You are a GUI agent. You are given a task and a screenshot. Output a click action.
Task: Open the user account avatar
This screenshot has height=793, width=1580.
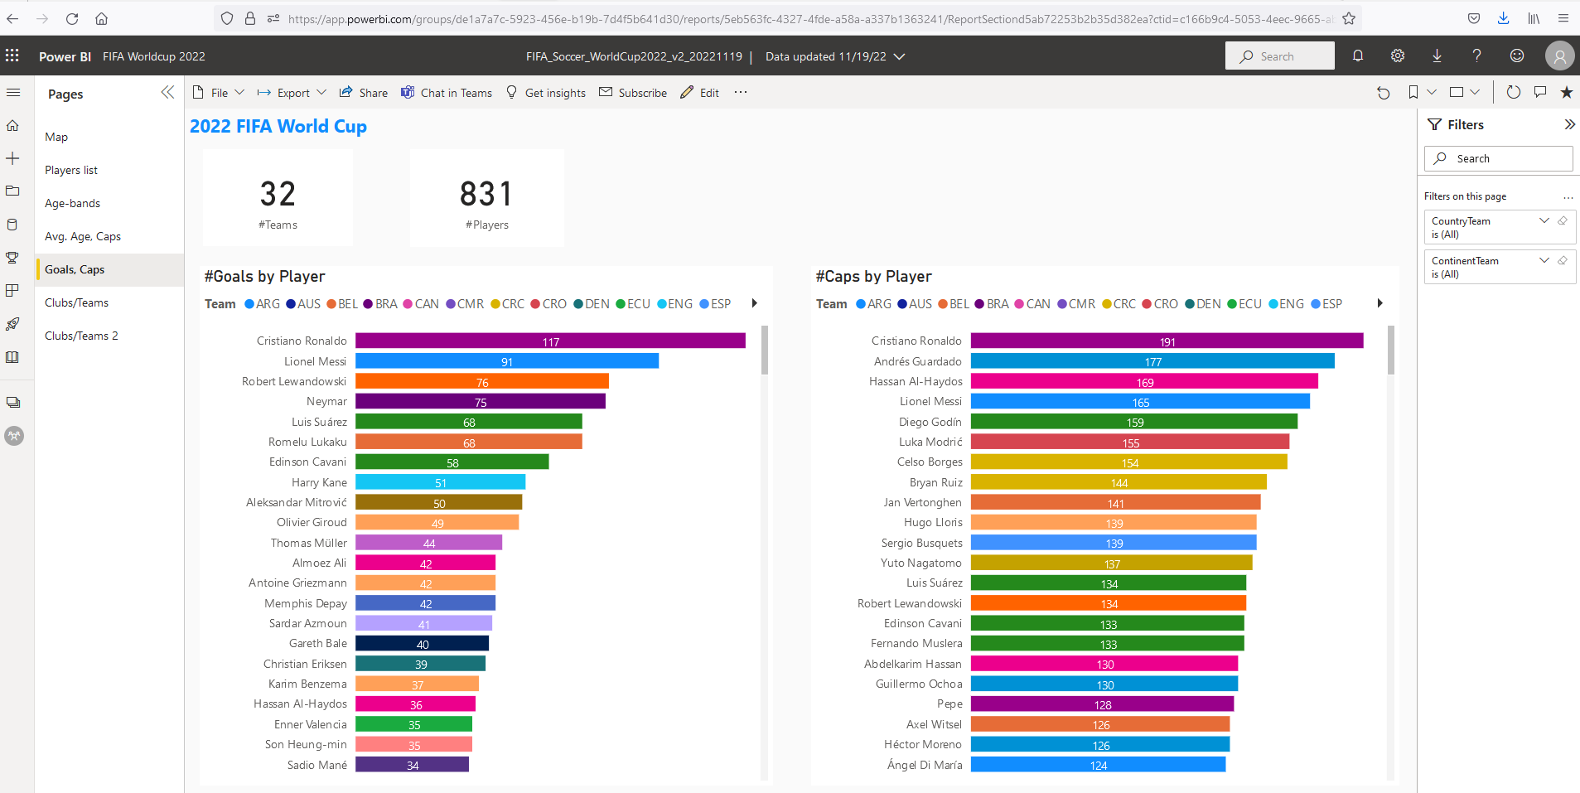pos(1560,56)
